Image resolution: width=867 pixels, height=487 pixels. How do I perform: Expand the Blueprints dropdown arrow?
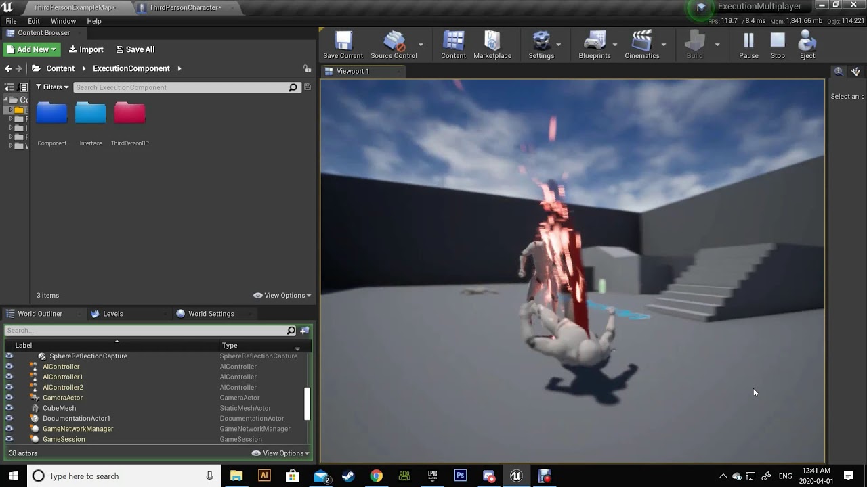(615, 45)
